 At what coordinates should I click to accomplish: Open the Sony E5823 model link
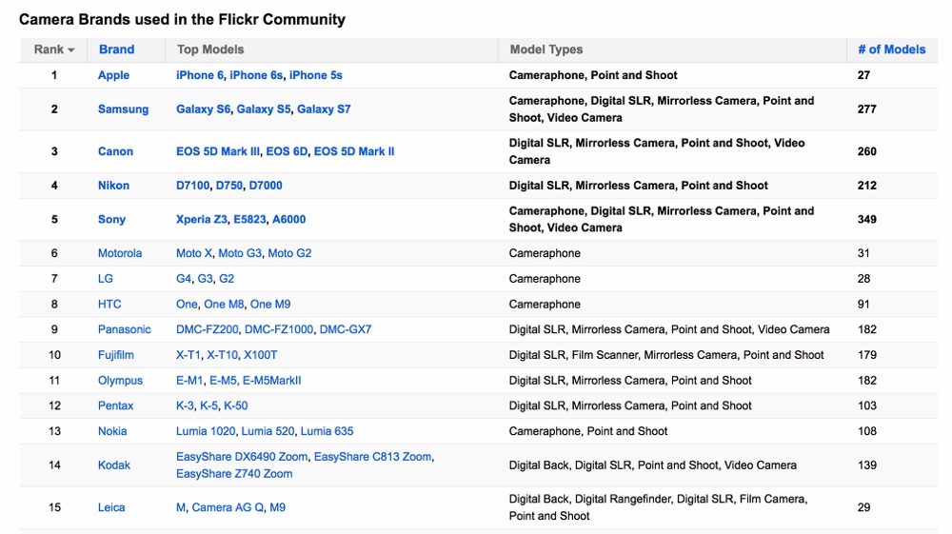(249, 220)
